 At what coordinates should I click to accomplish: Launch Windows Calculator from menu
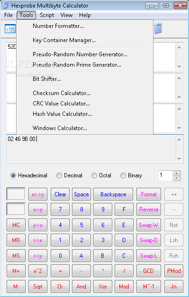85,128
